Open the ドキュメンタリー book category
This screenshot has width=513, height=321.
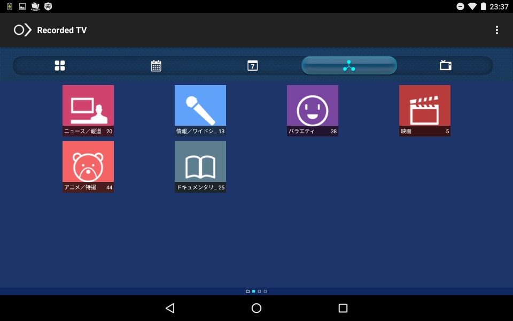(x=200, y=167)
